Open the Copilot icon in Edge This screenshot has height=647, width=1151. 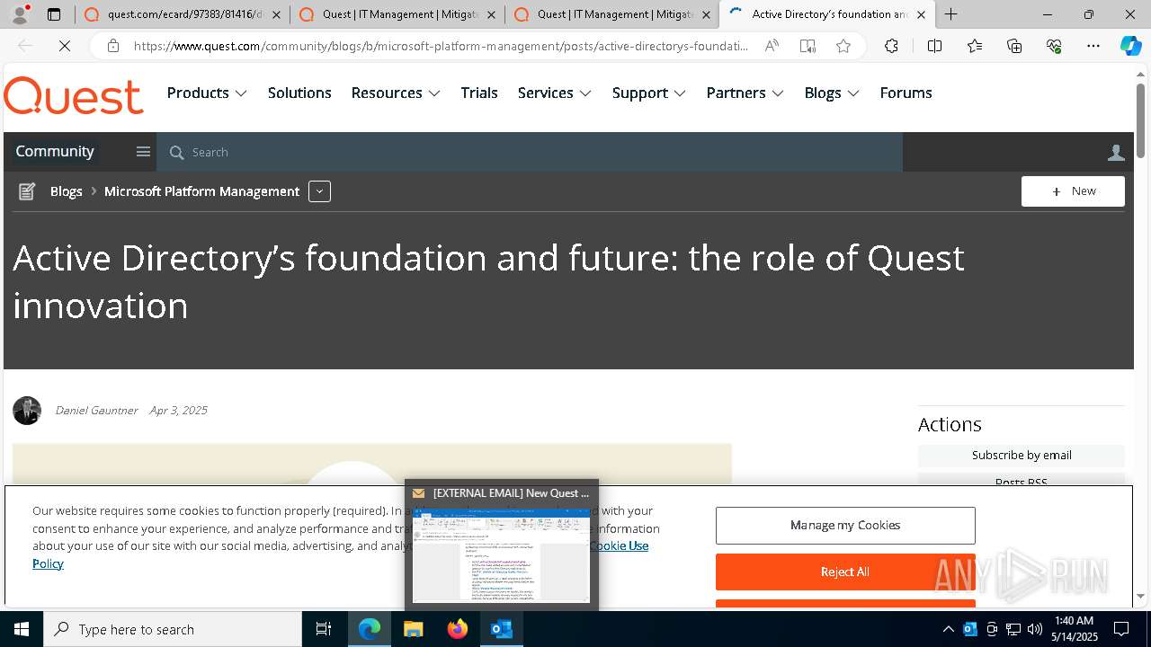tap(1130, 46)
